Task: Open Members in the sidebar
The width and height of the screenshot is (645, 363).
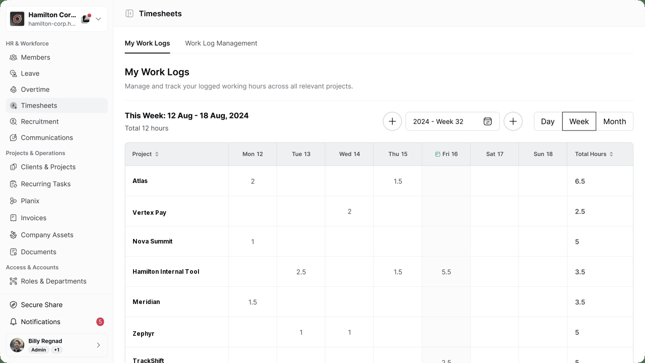Action: click(x=57, y=57)
